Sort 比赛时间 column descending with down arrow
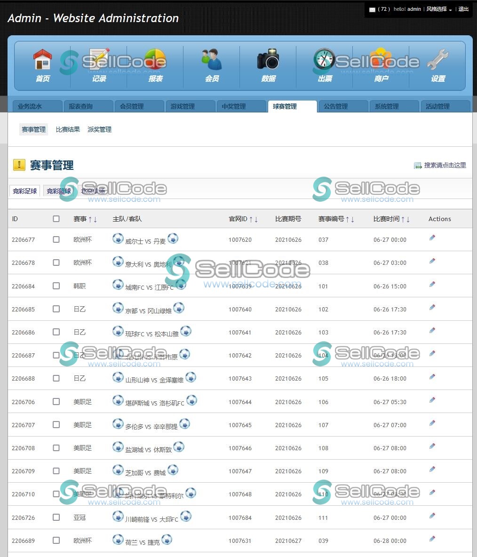The width and height of the screenshot is (477, 557). pos(408,220)
